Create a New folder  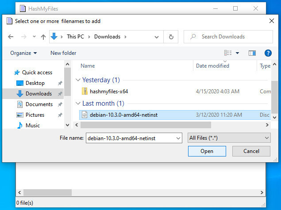pos(63,53)
